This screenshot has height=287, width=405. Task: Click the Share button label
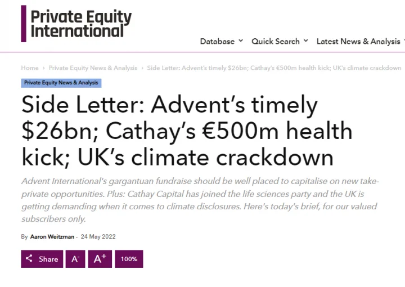click(x=48, y=259)
